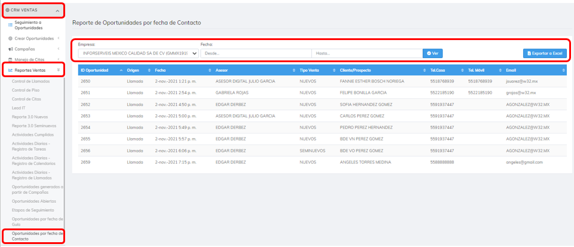574x247 pixels.
Task: Sort by Cliente/Prospecto column arrows
Action: coord(424,71)
